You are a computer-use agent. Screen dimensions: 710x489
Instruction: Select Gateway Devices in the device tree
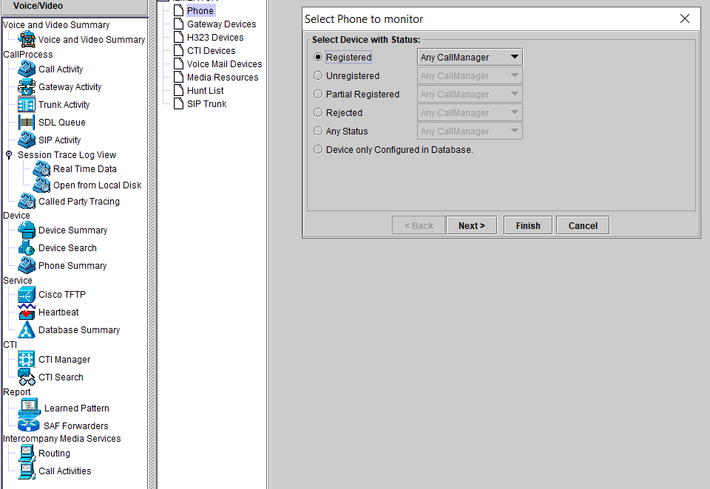[x=221, y=24]
